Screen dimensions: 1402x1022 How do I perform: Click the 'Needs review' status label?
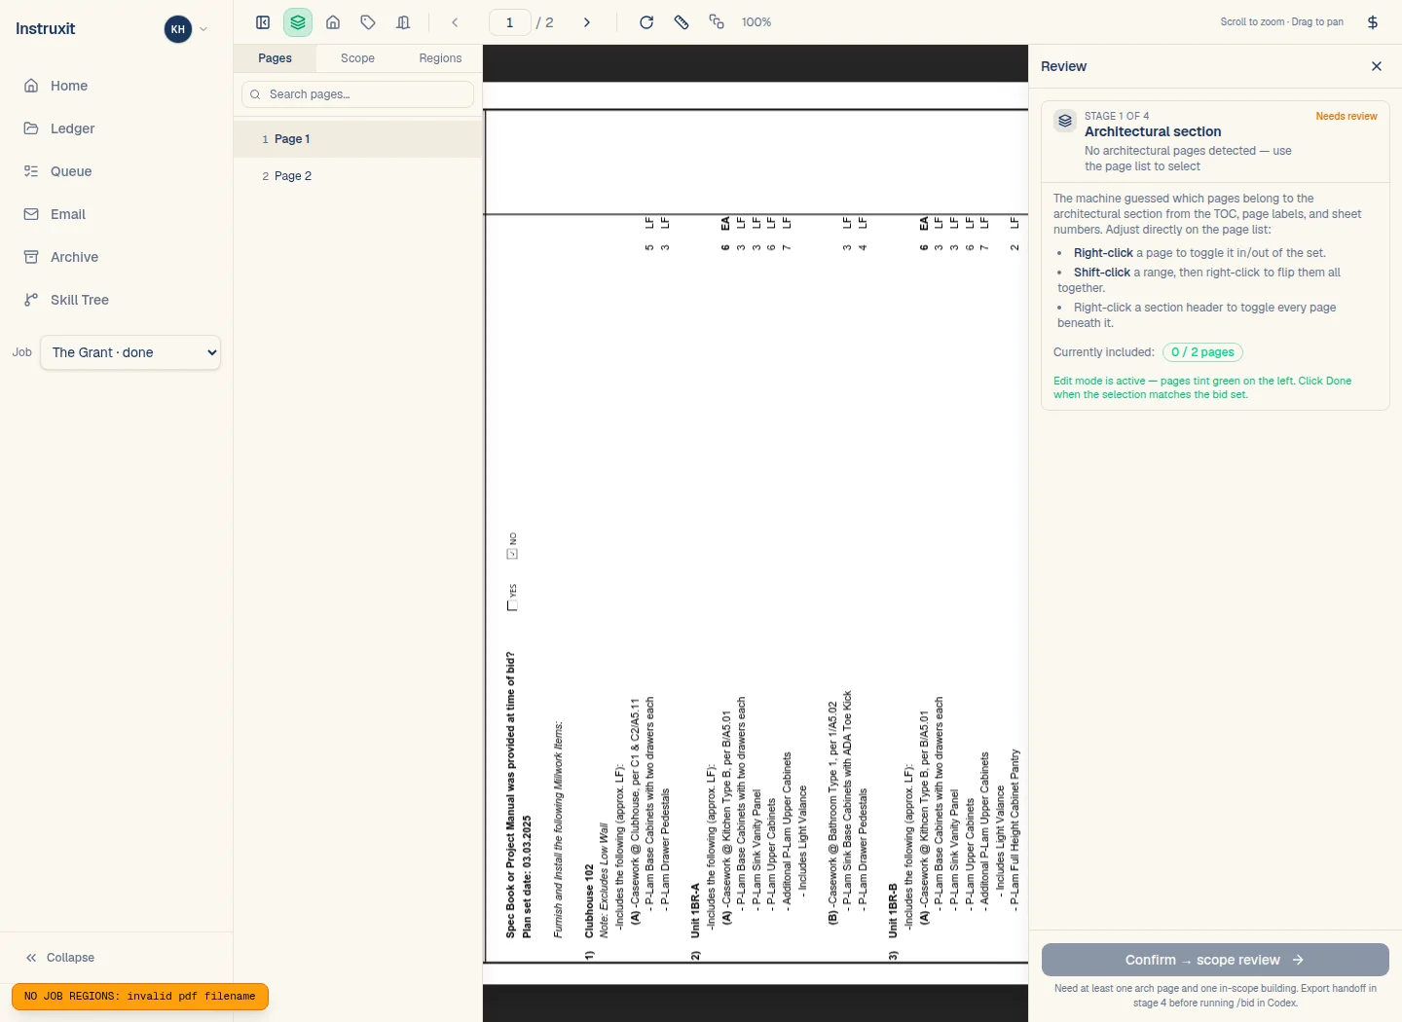pyautogui.click(x=1347, y=116)
